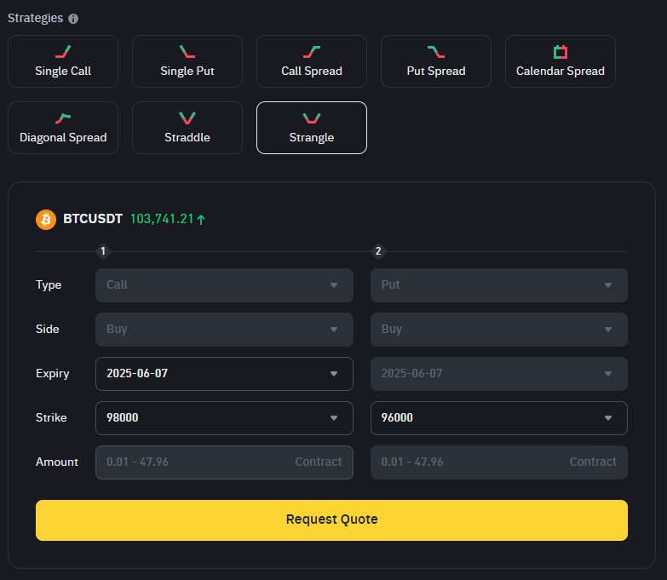Select the Single Put strategy icon
667x580 pixels.
(187, 52)
